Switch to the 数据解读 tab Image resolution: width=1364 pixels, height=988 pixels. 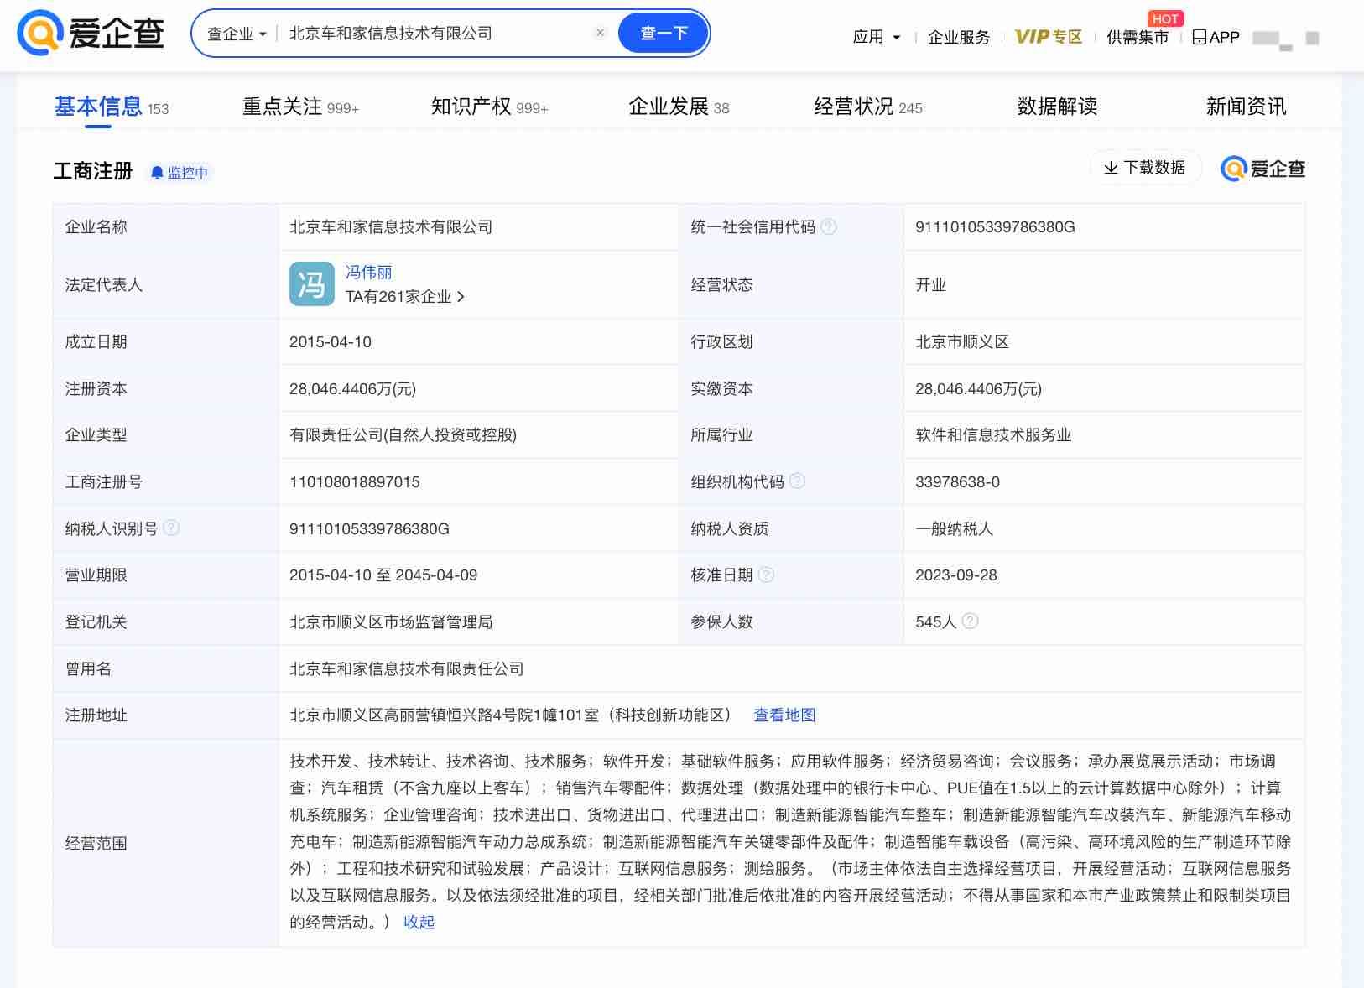1057,107
